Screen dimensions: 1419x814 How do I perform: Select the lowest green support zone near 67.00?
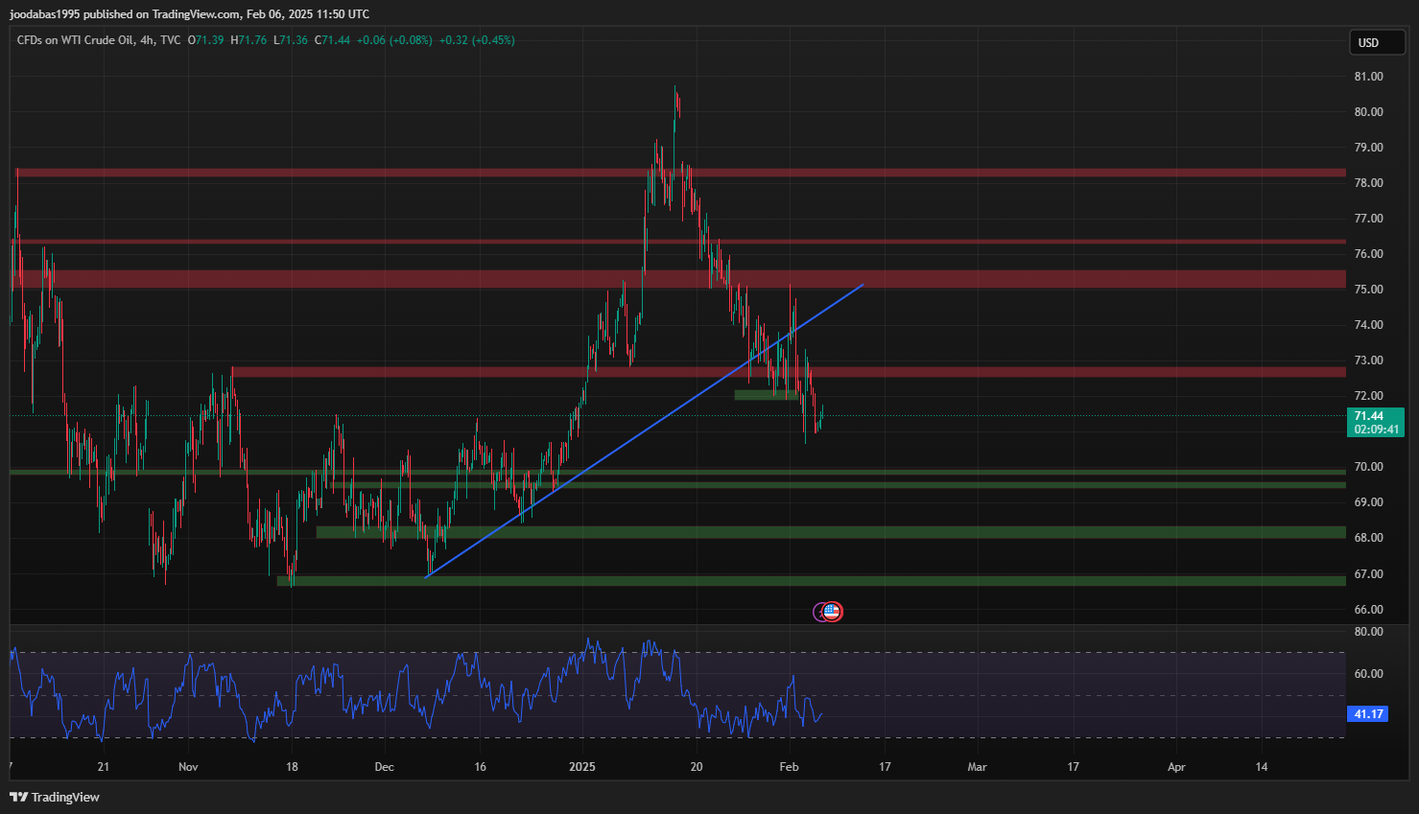(812, 581)
